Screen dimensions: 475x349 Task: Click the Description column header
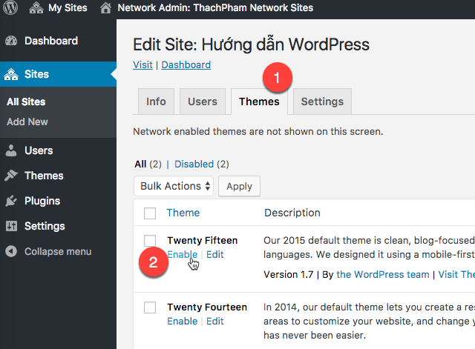292,213
